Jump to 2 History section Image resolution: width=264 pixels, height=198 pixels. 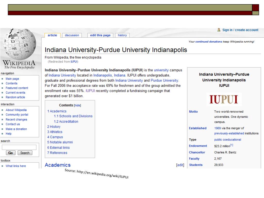coord(54,127)
